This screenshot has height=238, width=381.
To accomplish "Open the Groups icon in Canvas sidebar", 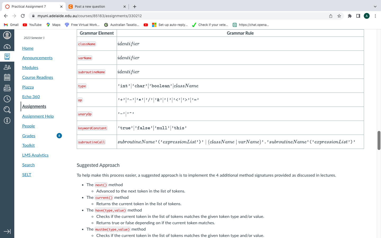I will 7,67.
